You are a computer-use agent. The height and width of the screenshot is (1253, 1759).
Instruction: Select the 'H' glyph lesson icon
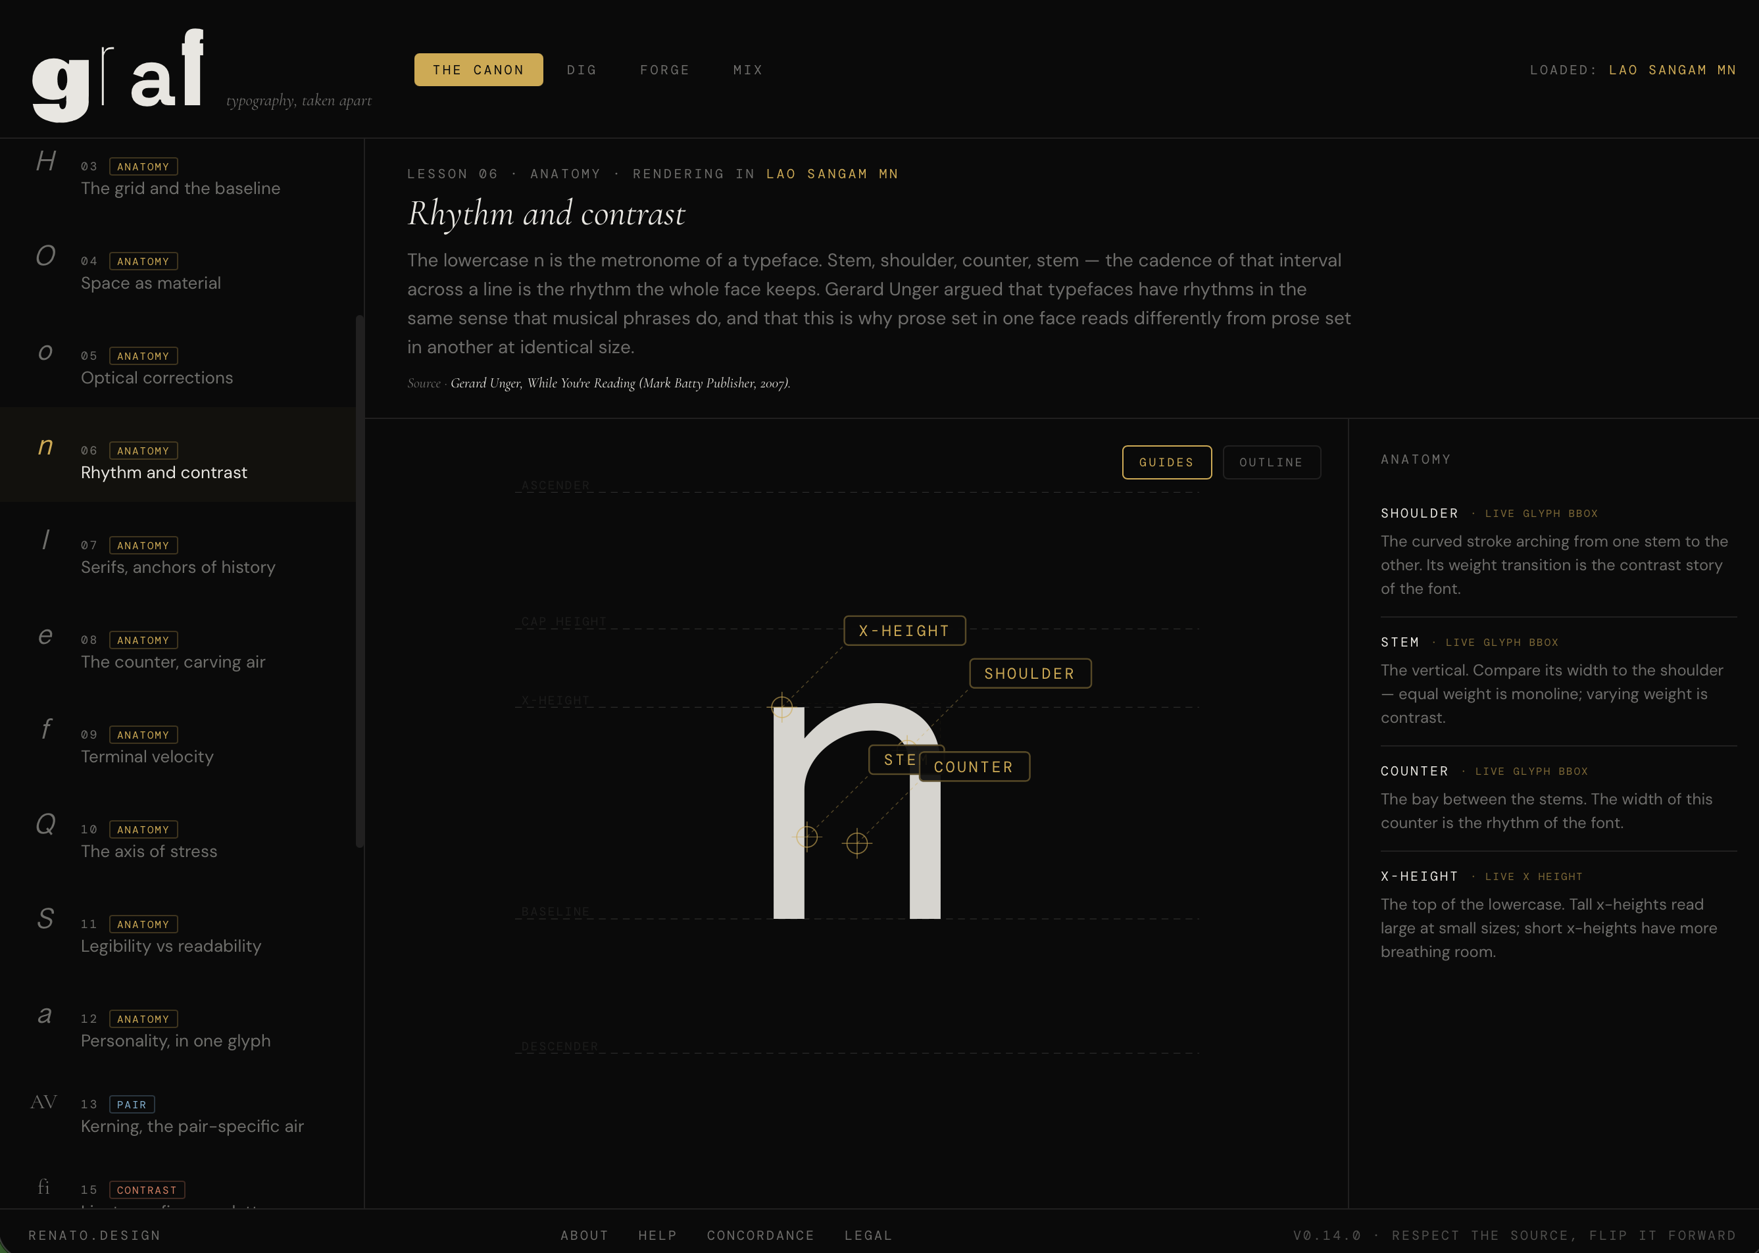(45, 161)
